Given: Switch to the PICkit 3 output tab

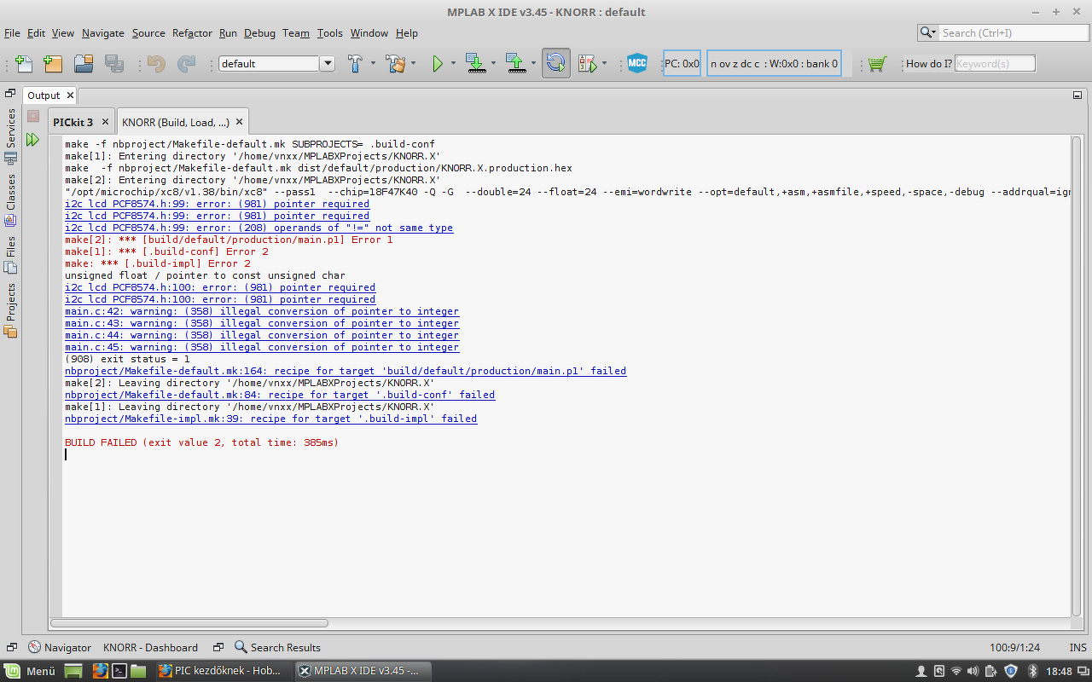Looking at the screenshot, I should (73, 123).
